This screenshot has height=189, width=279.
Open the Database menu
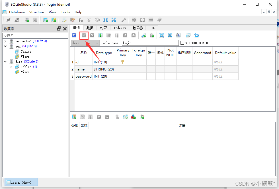[x=17, y=12]
